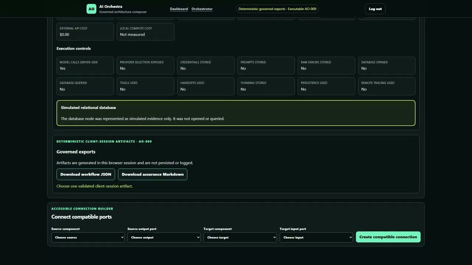Click the Execution controls heading

73,49
